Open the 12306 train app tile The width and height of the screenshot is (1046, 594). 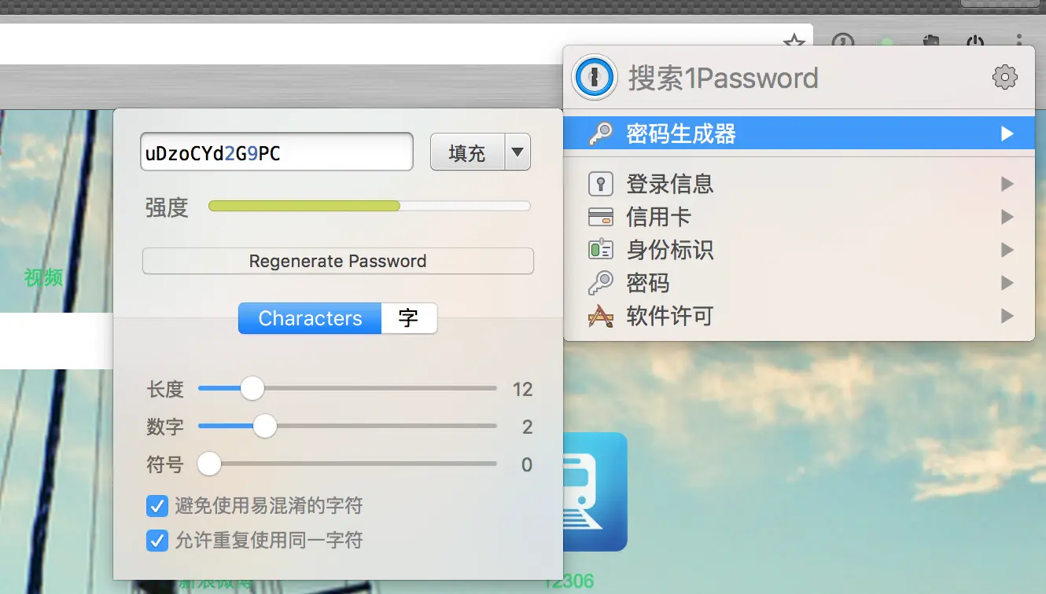point(595,492)
